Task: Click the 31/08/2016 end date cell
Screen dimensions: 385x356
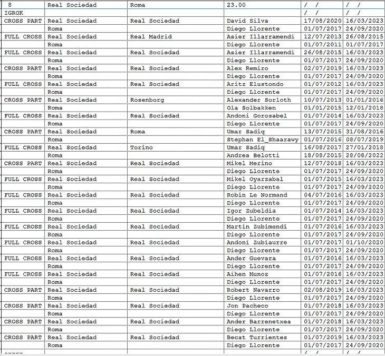Action: 364,132
